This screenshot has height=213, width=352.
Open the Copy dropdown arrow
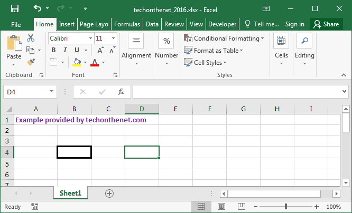(39, 50)
